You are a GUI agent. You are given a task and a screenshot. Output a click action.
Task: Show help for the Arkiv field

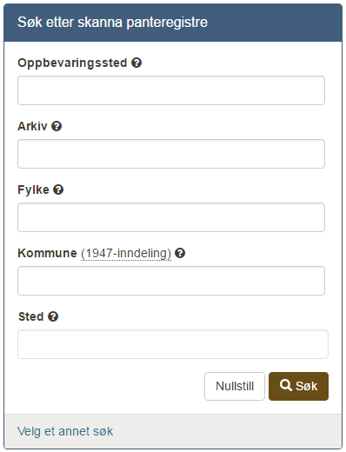[x=57, y=126]
